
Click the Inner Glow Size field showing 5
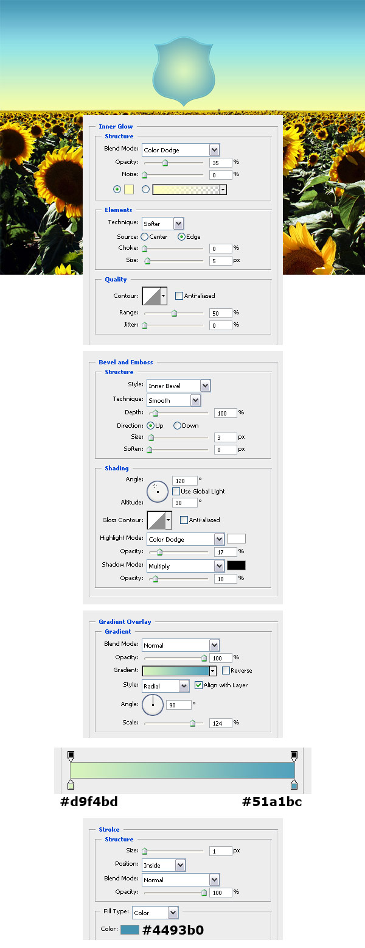point(221,261)
